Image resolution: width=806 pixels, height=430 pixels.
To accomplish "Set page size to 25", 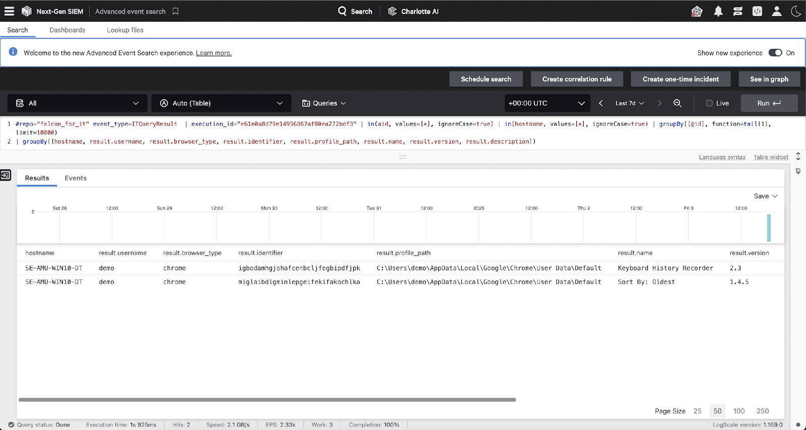I will 697,411.
